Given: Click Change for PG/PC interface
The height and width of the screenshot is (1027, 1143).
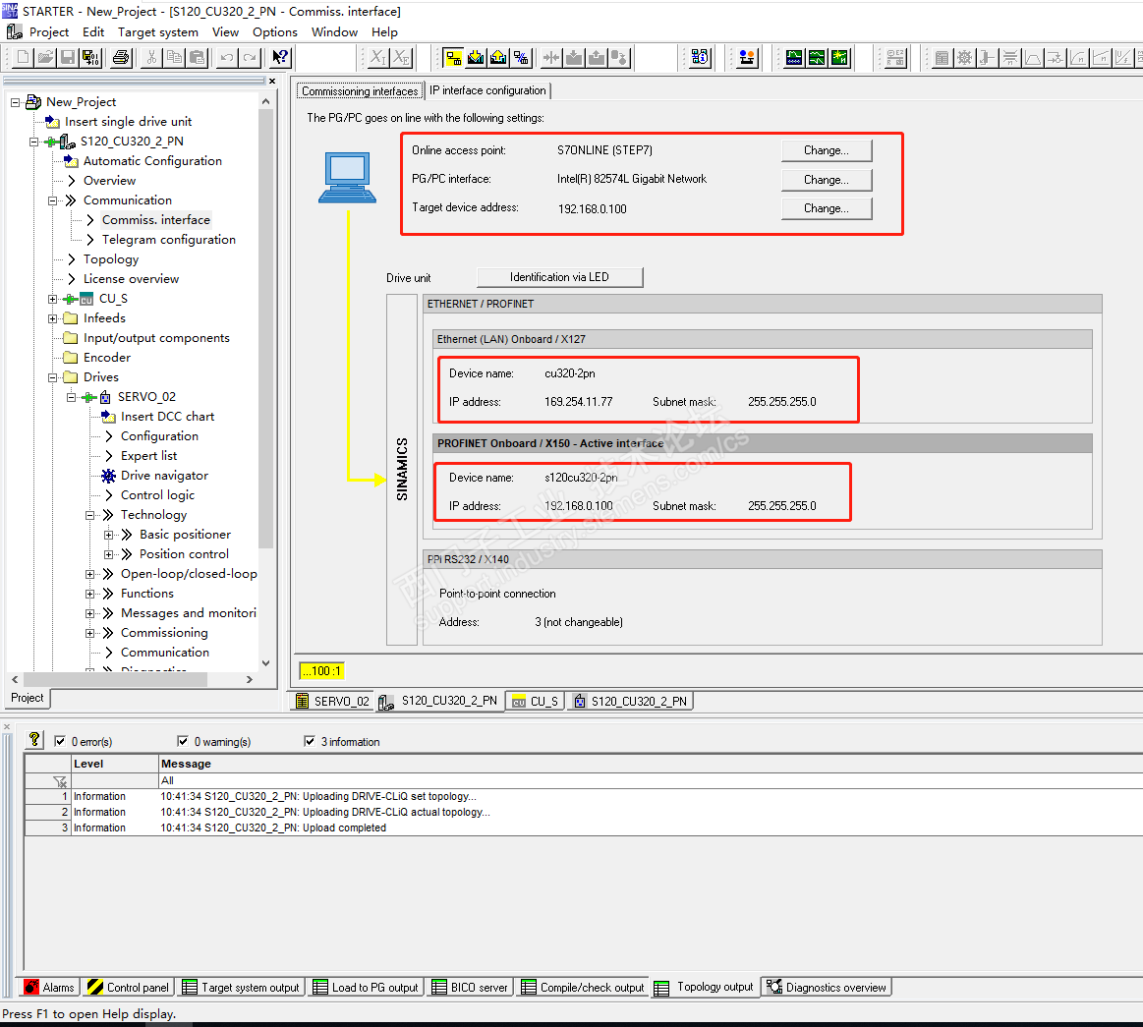Looking at the screenshot, I should tap(826, 179).
